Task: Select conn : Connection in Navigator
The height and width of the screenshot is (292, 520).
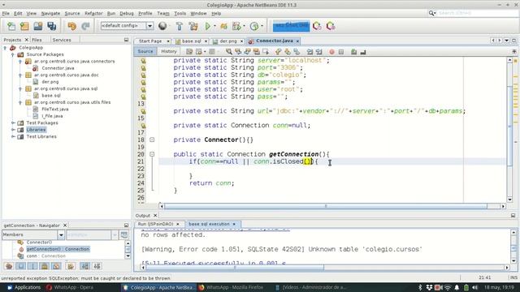Action: [45, 256]
